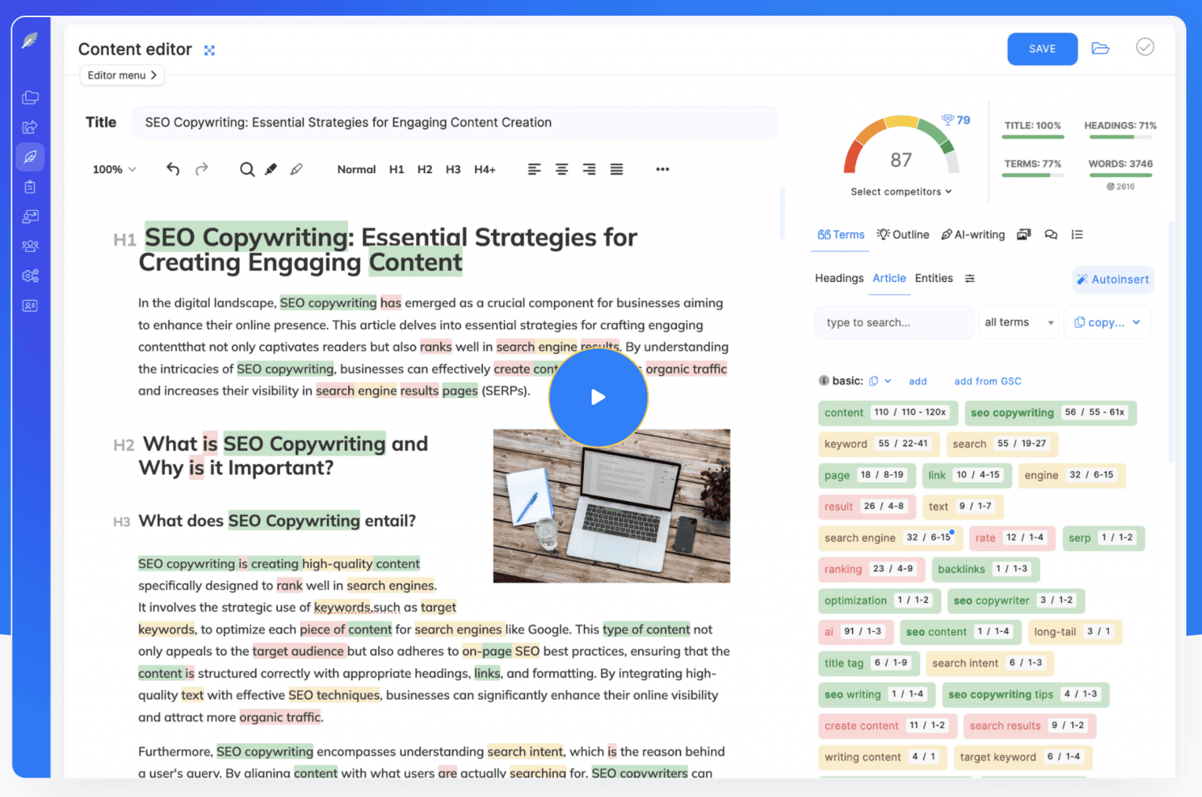Open the images panel icon next to AI-writing

(1024, 234)
